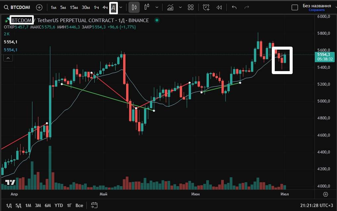The height and width of the screenshot is (211, 337).
Task: Click the 4000,0 price scale label
Action: [324, 186]
